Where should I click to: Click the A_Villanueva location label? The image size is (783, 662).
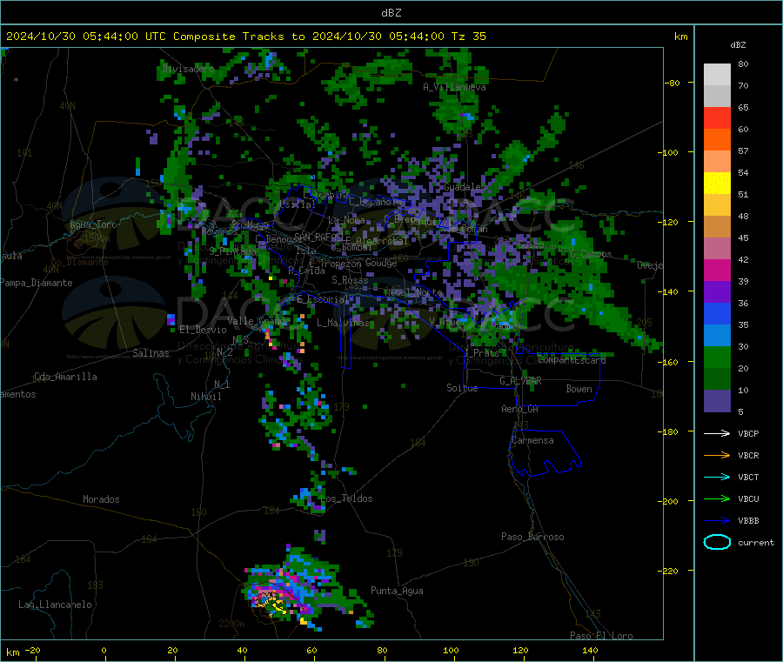tap(454, 87)
